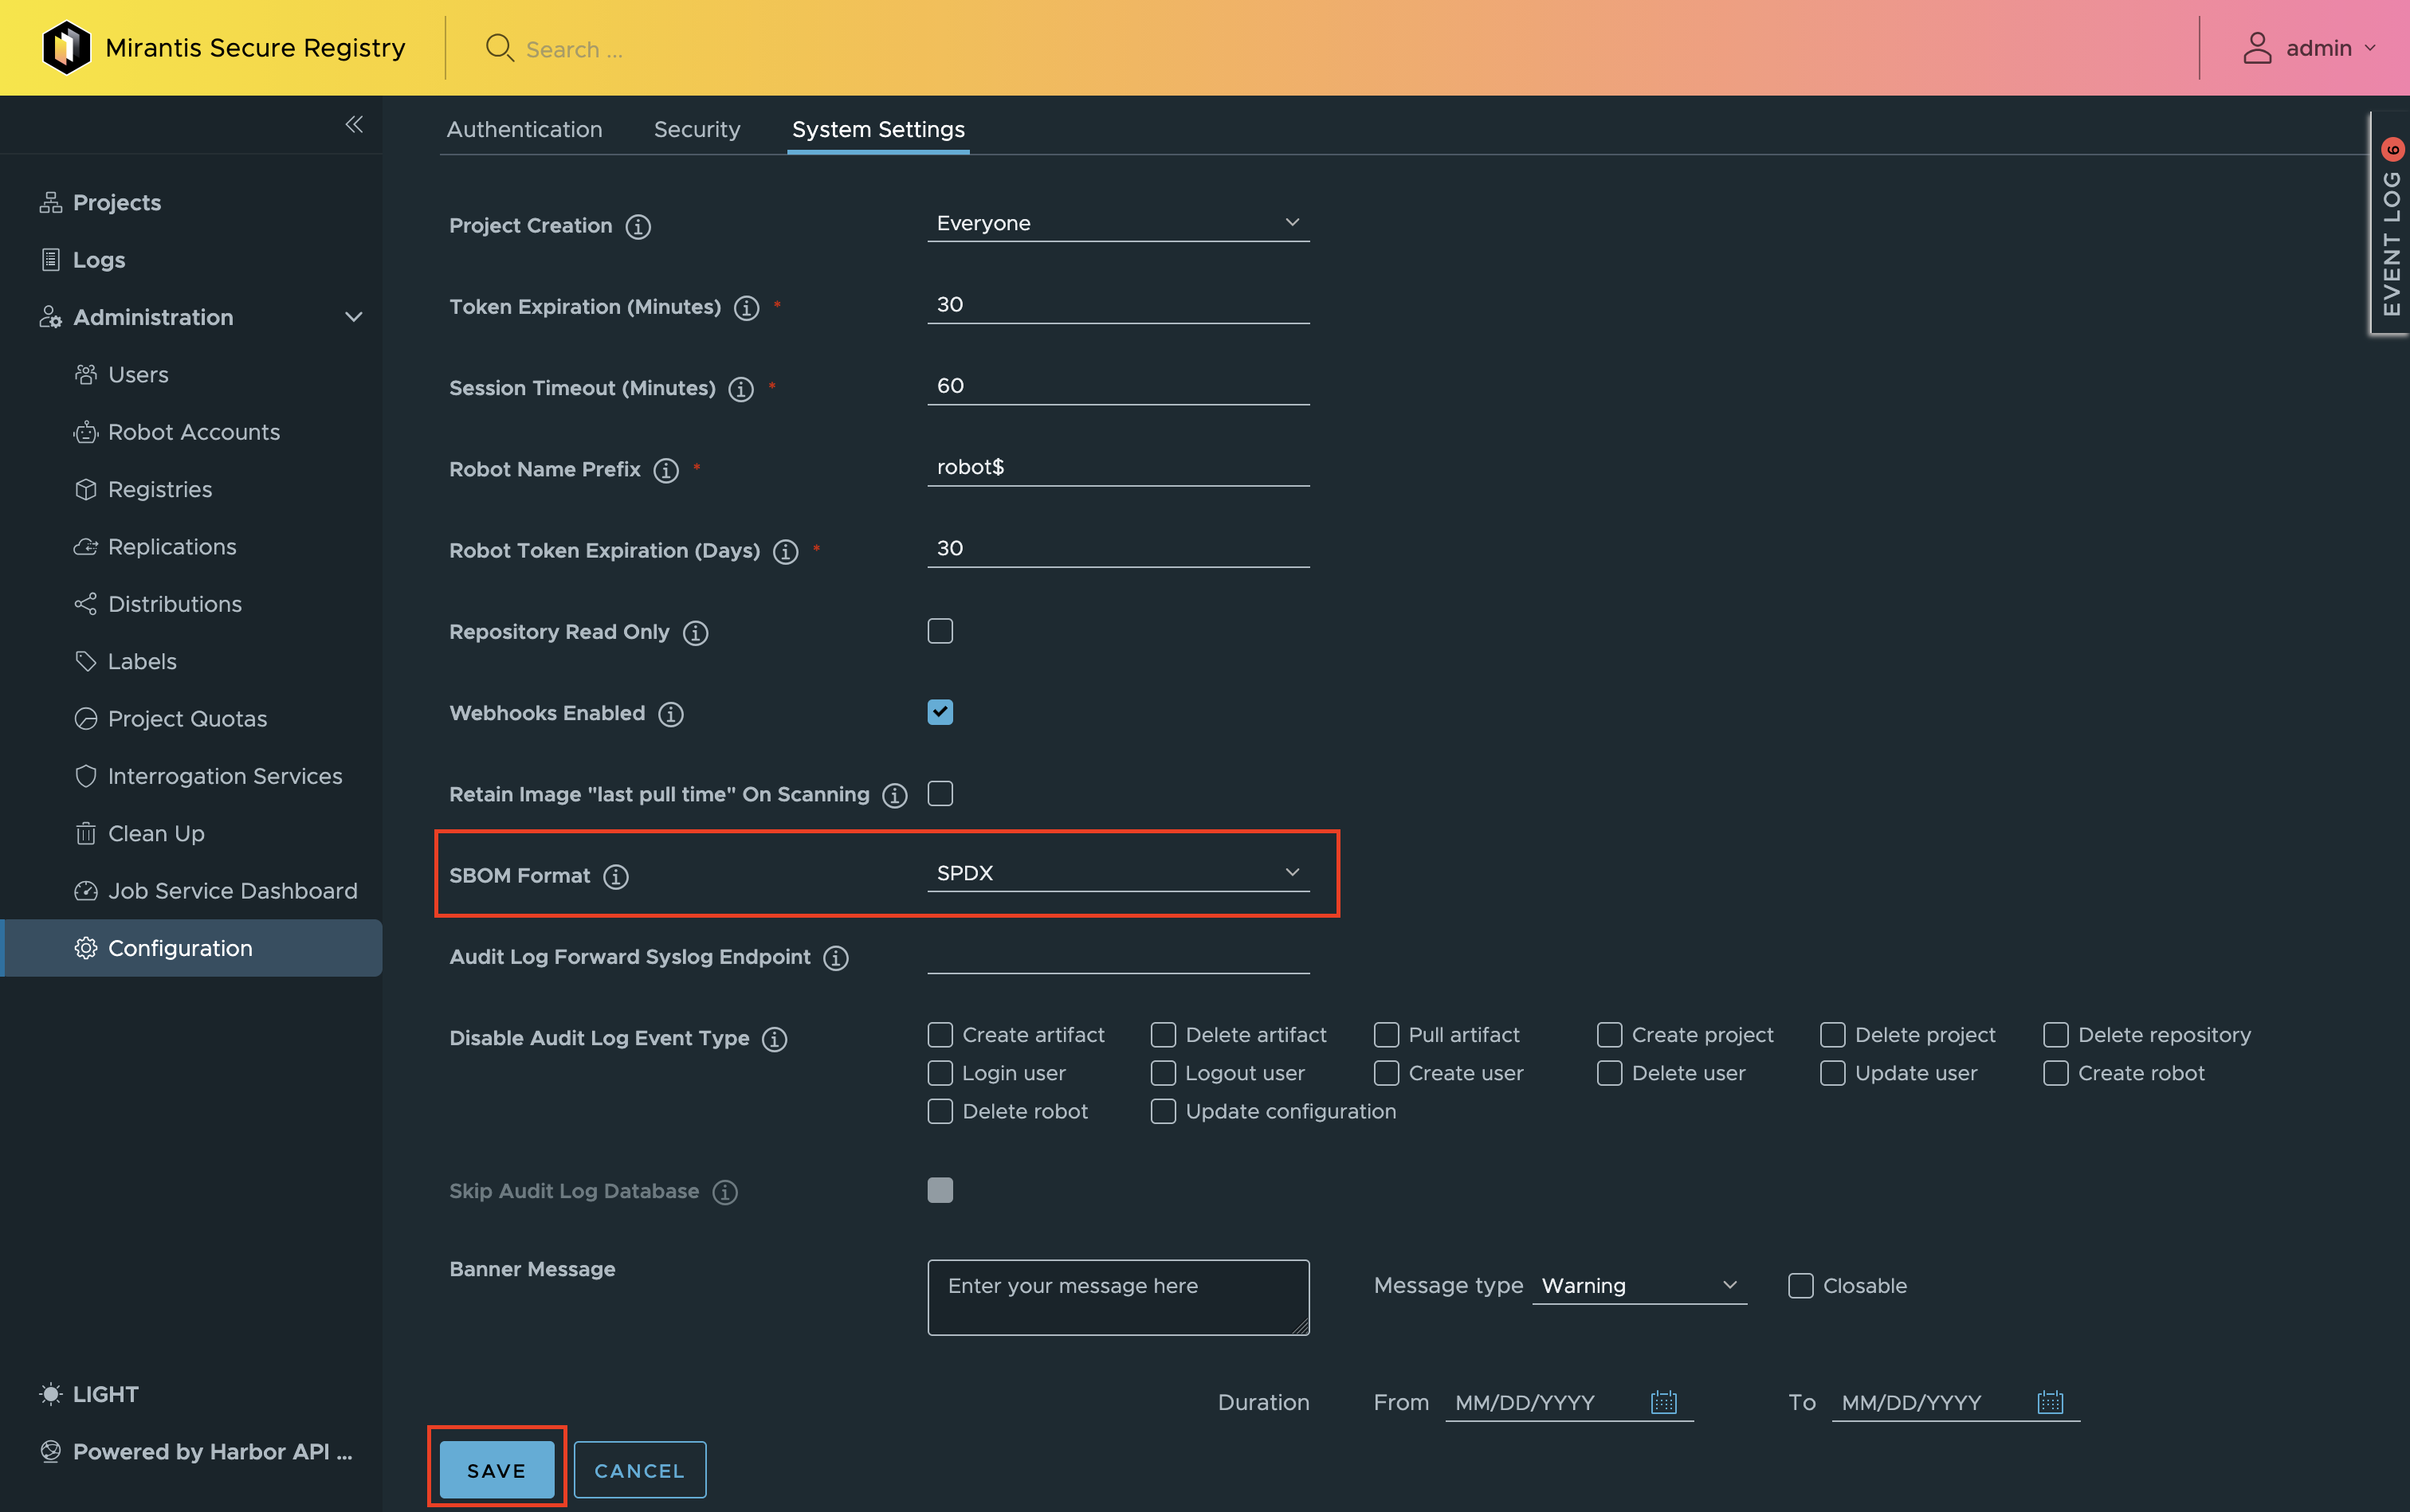This screenshot has width=2410, height=1512.
Task: Check the Update configuration audit event
Action: [x=1164, y=1111]
